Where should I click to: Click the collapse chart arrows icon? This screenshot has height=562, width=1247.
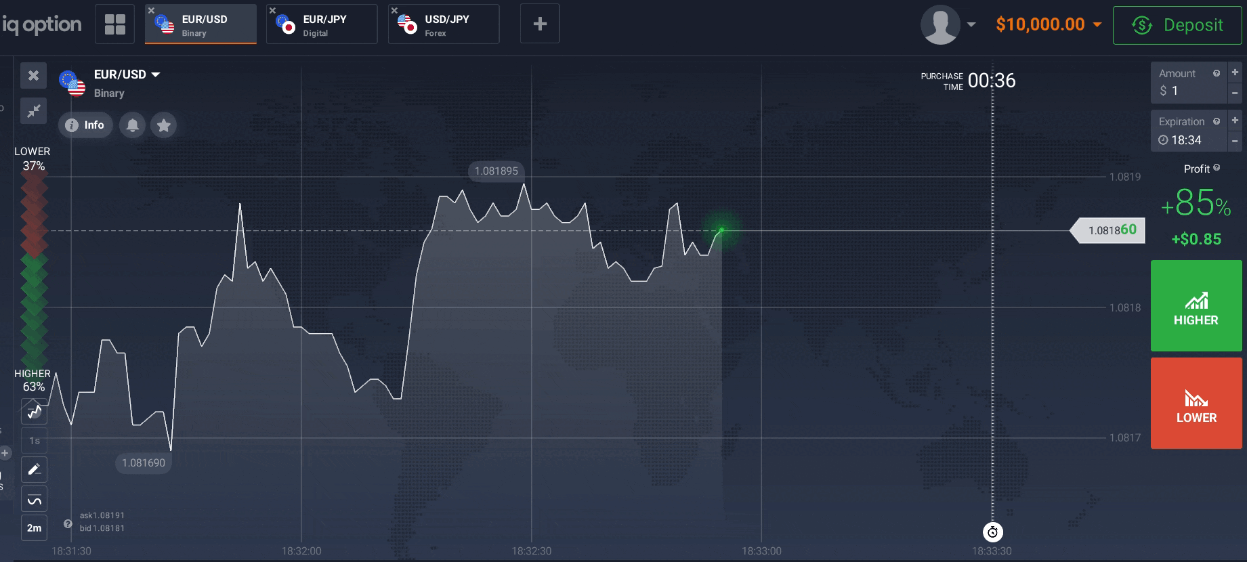[33, 111]
